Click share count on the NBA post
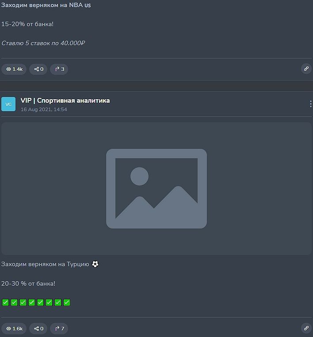Viewport: 313px width, 337px height. click(x=38, y=69)
